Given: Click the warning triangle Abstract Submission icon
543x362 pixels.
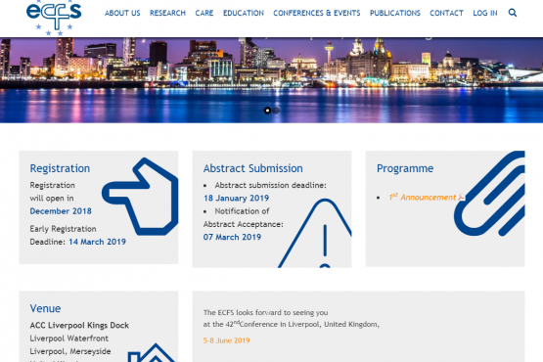Looking at the screenshot, I should click(315, 233).
